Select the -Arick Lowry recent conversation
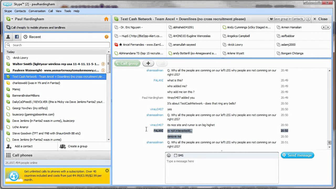 55,58
